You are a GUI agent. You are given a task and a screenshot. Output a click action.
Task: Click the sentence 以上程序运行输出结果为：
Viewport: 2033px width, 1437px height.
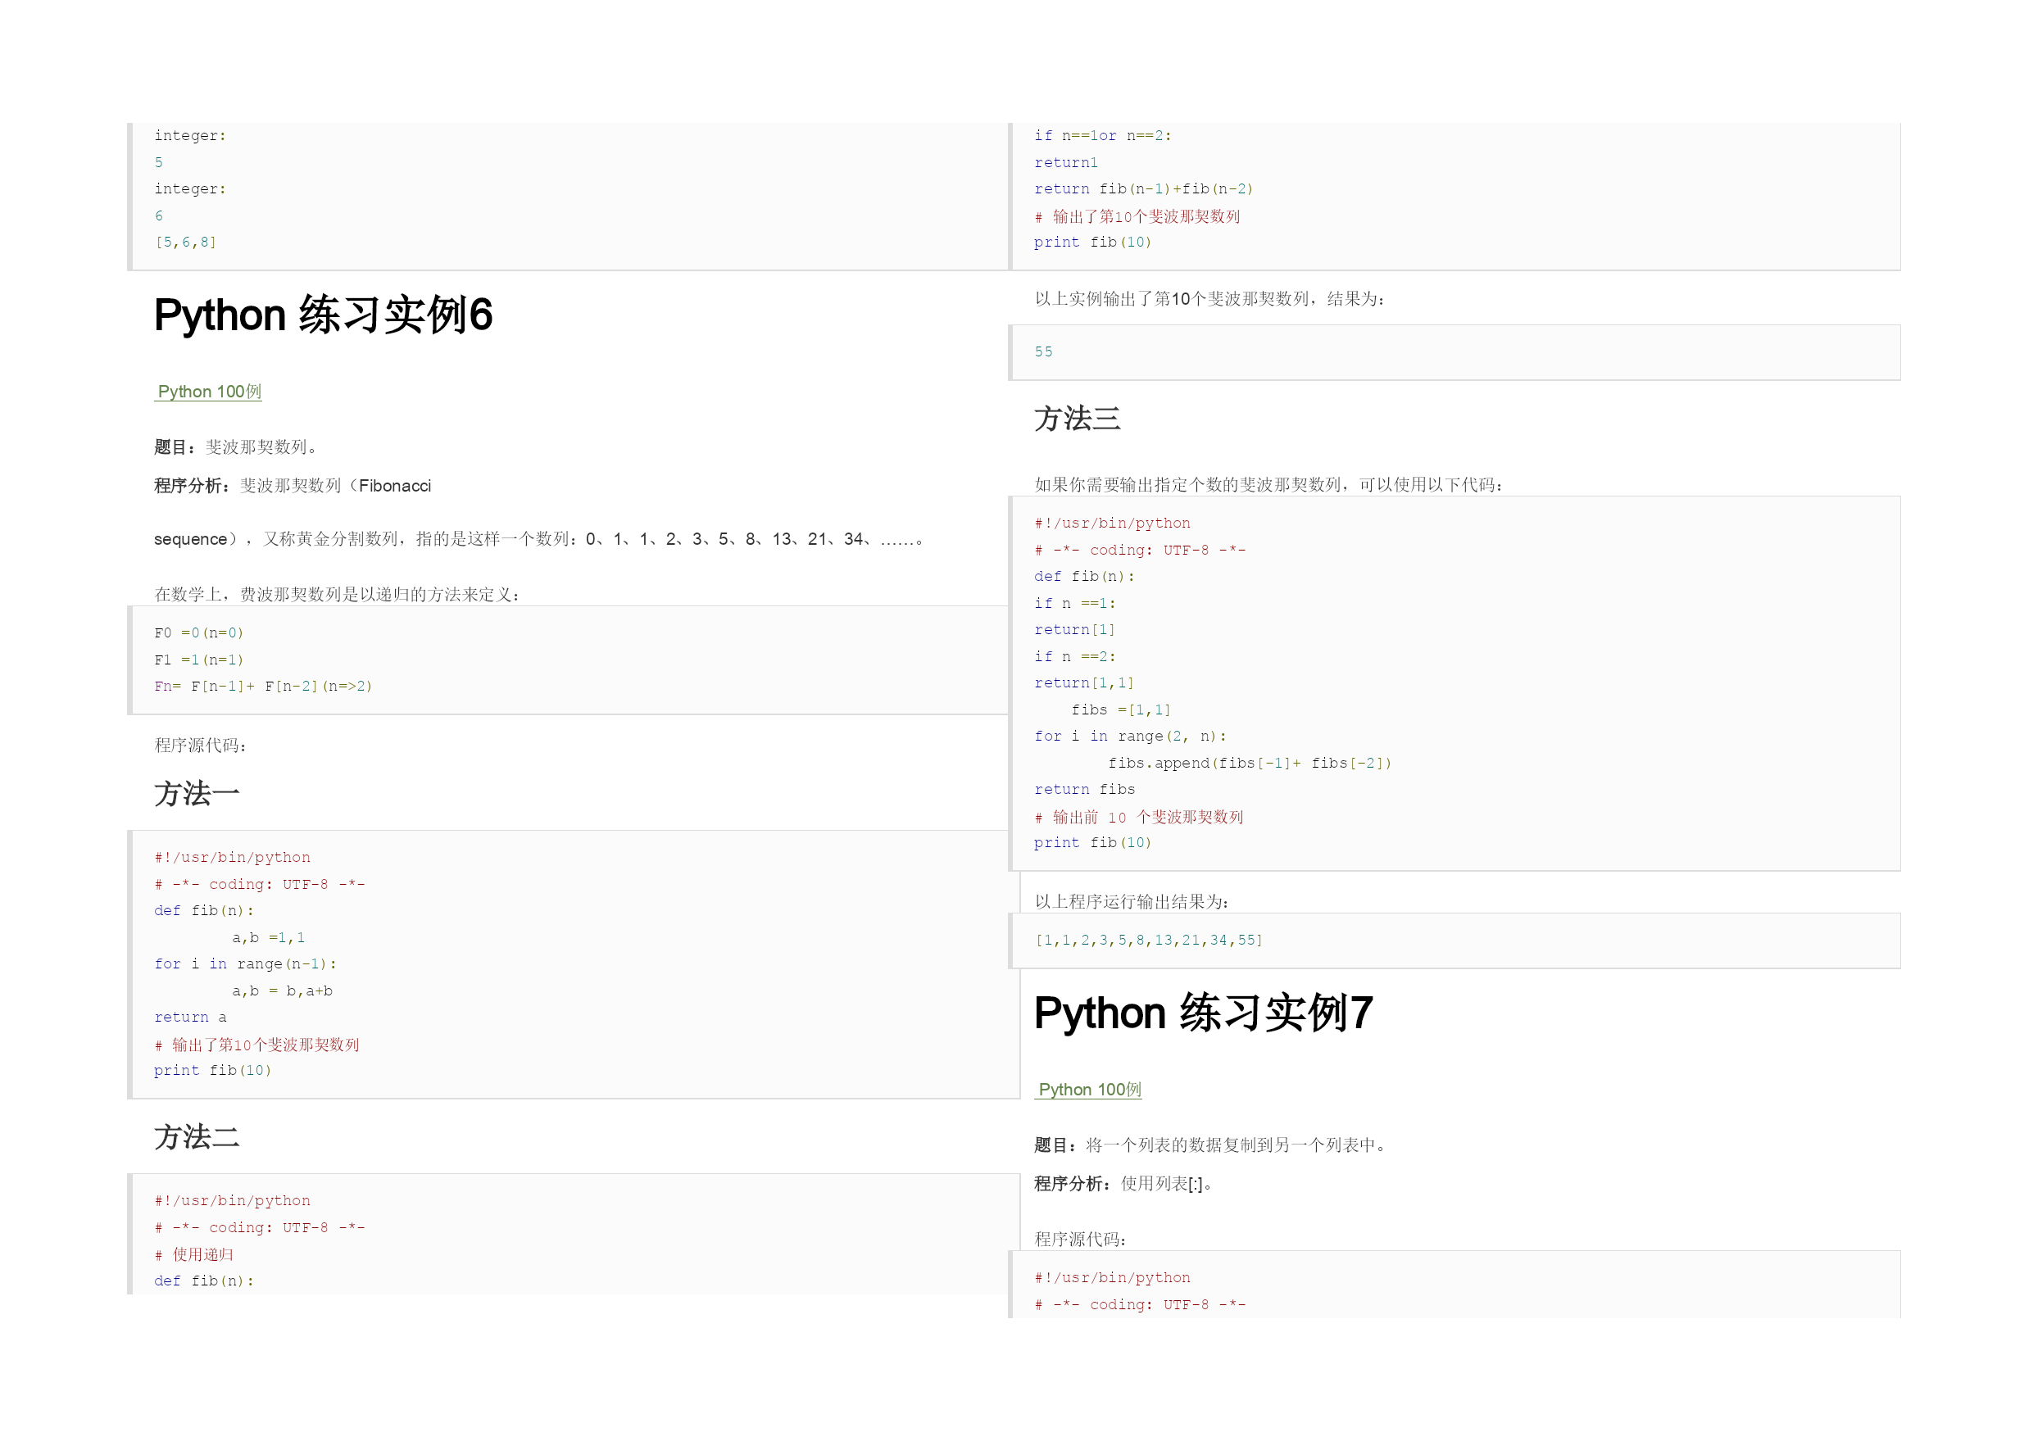1132,902
